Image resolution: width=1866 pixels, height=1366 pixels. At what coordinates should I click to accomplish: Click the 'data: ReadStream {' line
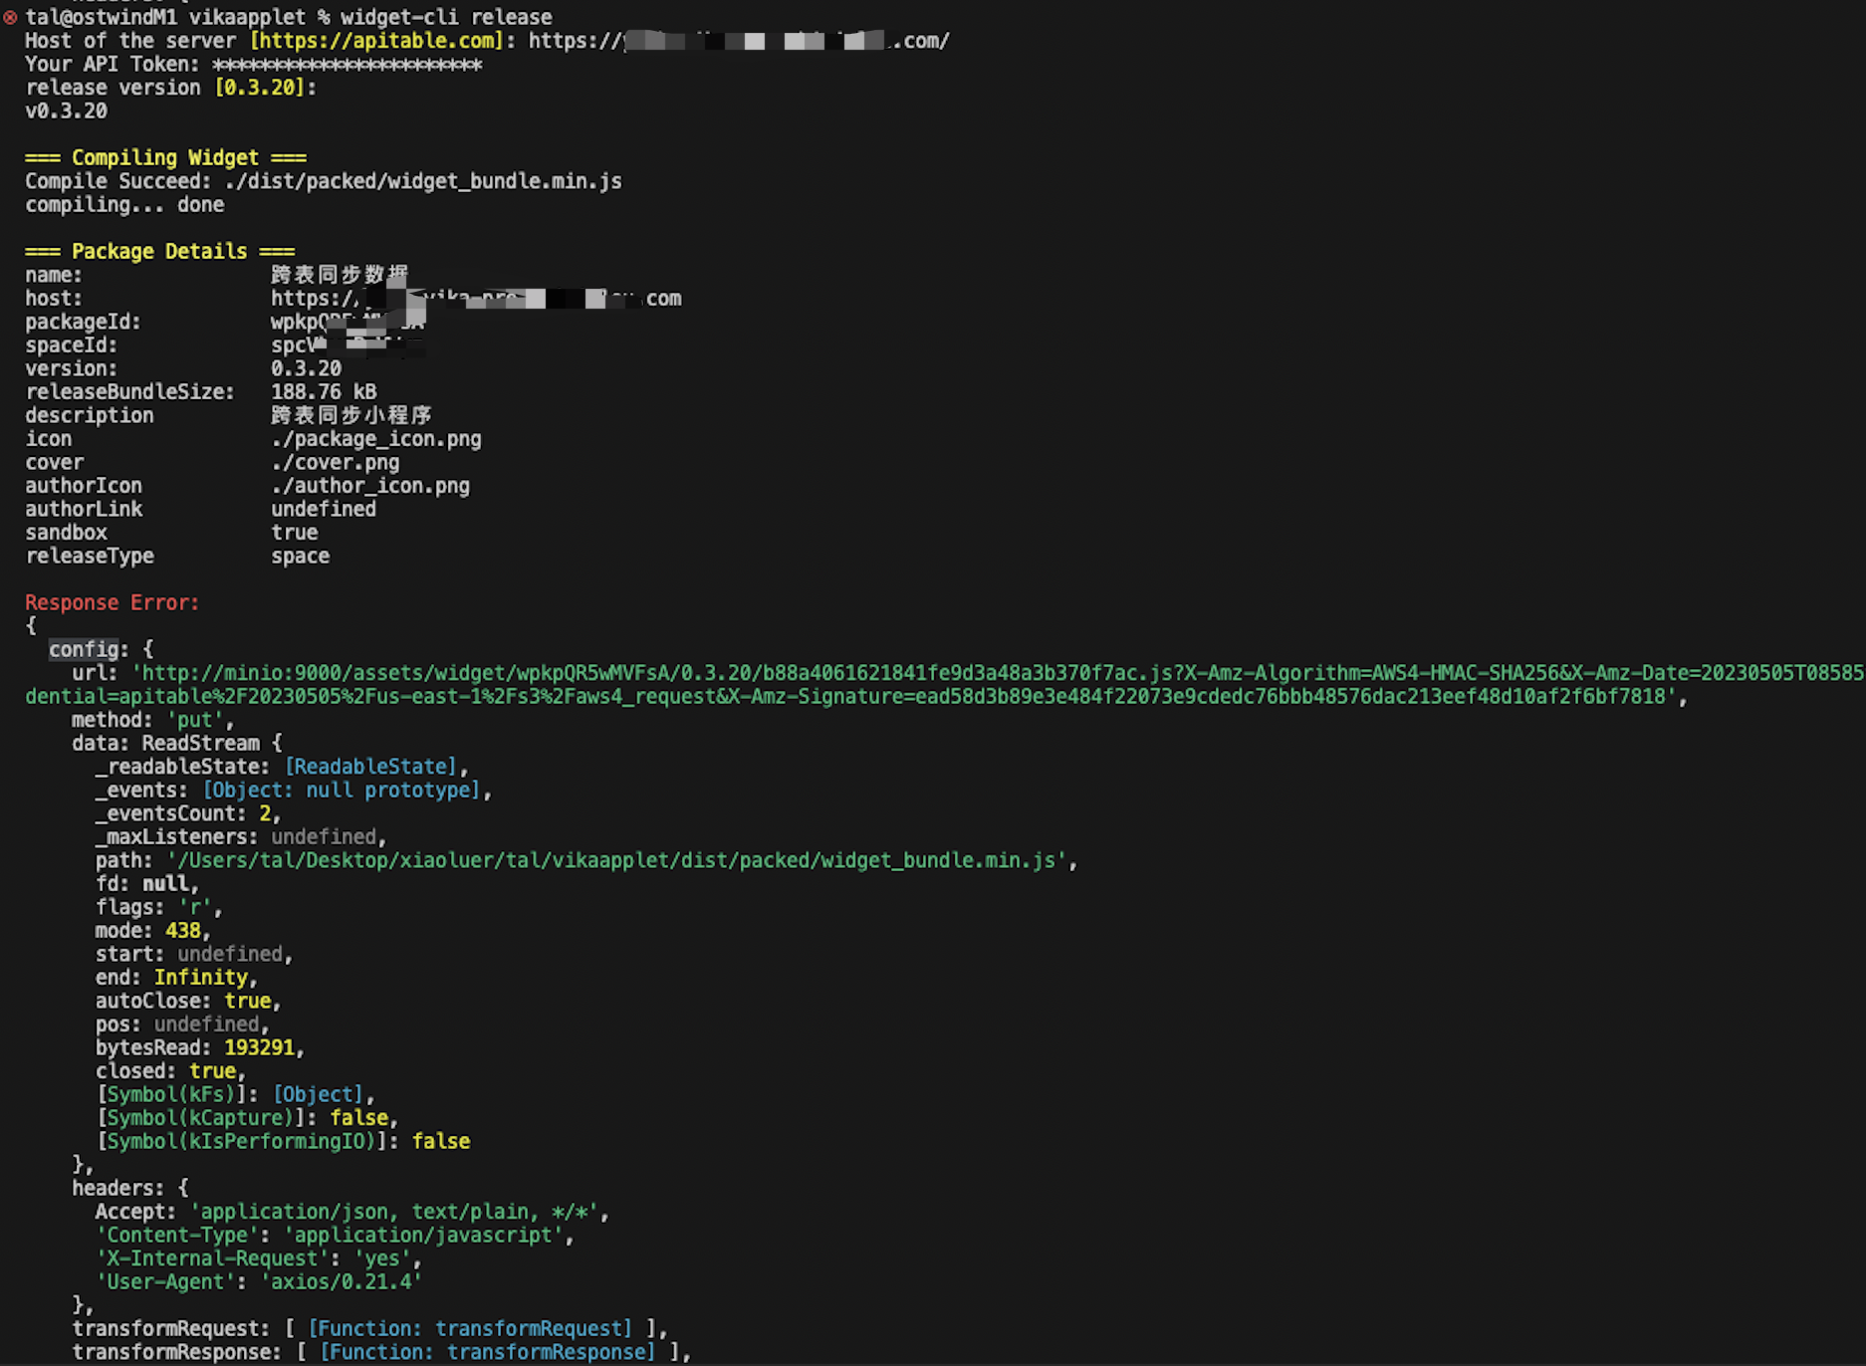click(x=177, y=744)
